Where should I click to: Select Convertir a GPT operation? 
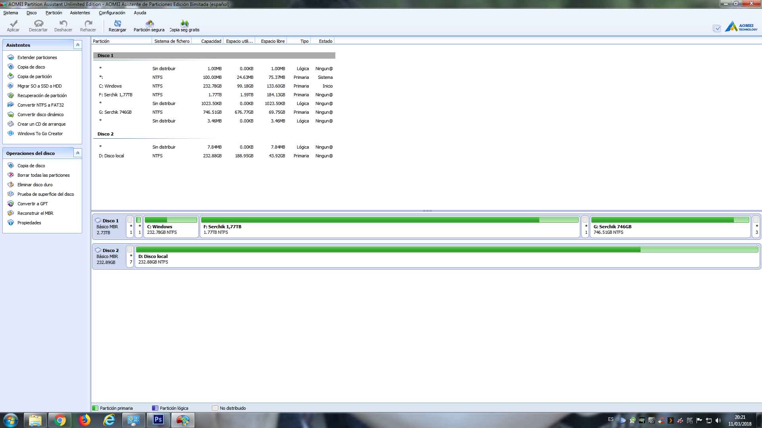[x=33, y=204]
